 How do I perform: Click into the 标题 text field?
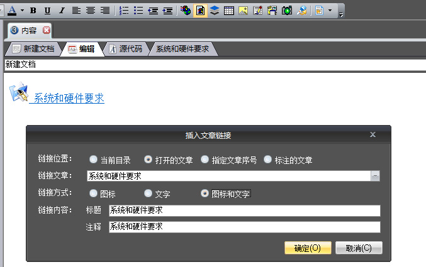pos(244,210)
